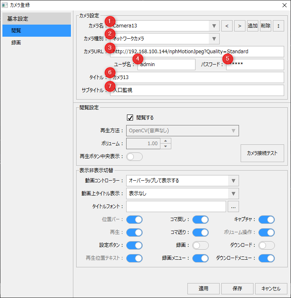Increase volume with the up spinner arrow
The image size is (291, 298).
pos(166,141)
